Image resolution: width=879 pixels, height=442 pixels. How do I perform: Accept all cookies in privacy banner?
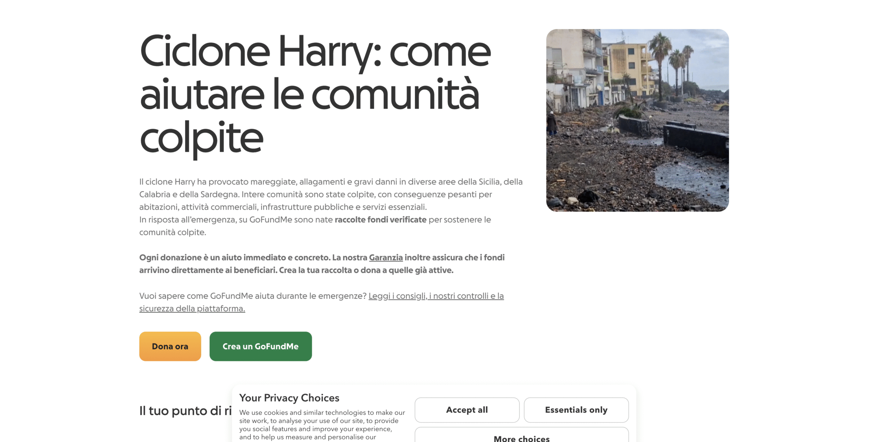click(467, 410)
